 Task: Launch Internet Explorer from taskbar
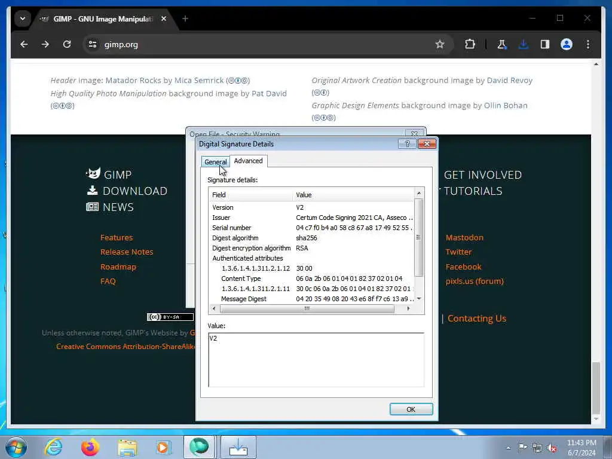53,447
